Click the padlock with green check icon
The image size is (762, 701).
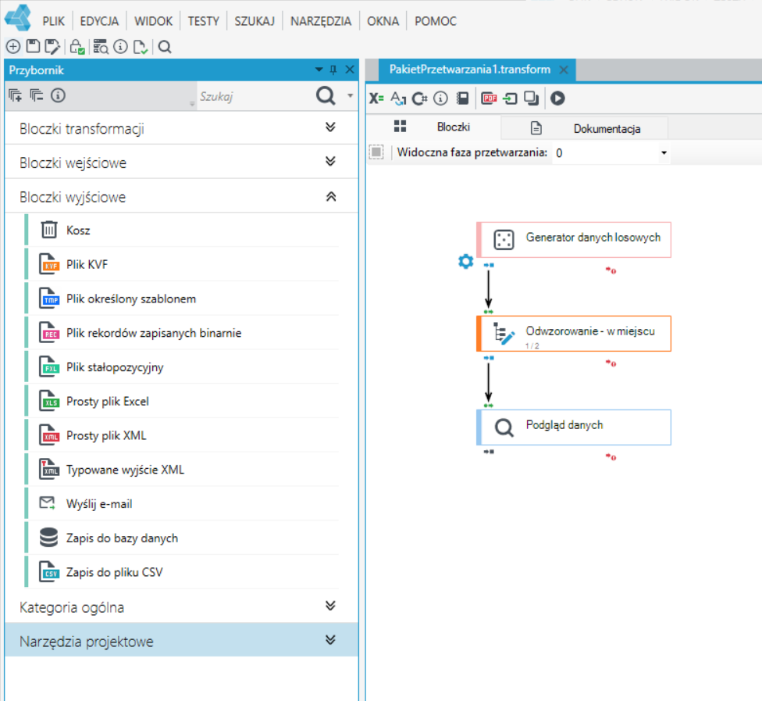pyautogui.click(x=77, y=47)
